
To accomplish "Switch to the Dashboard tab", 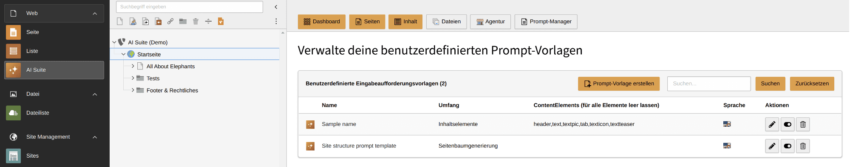I will (x=322, y=22).
